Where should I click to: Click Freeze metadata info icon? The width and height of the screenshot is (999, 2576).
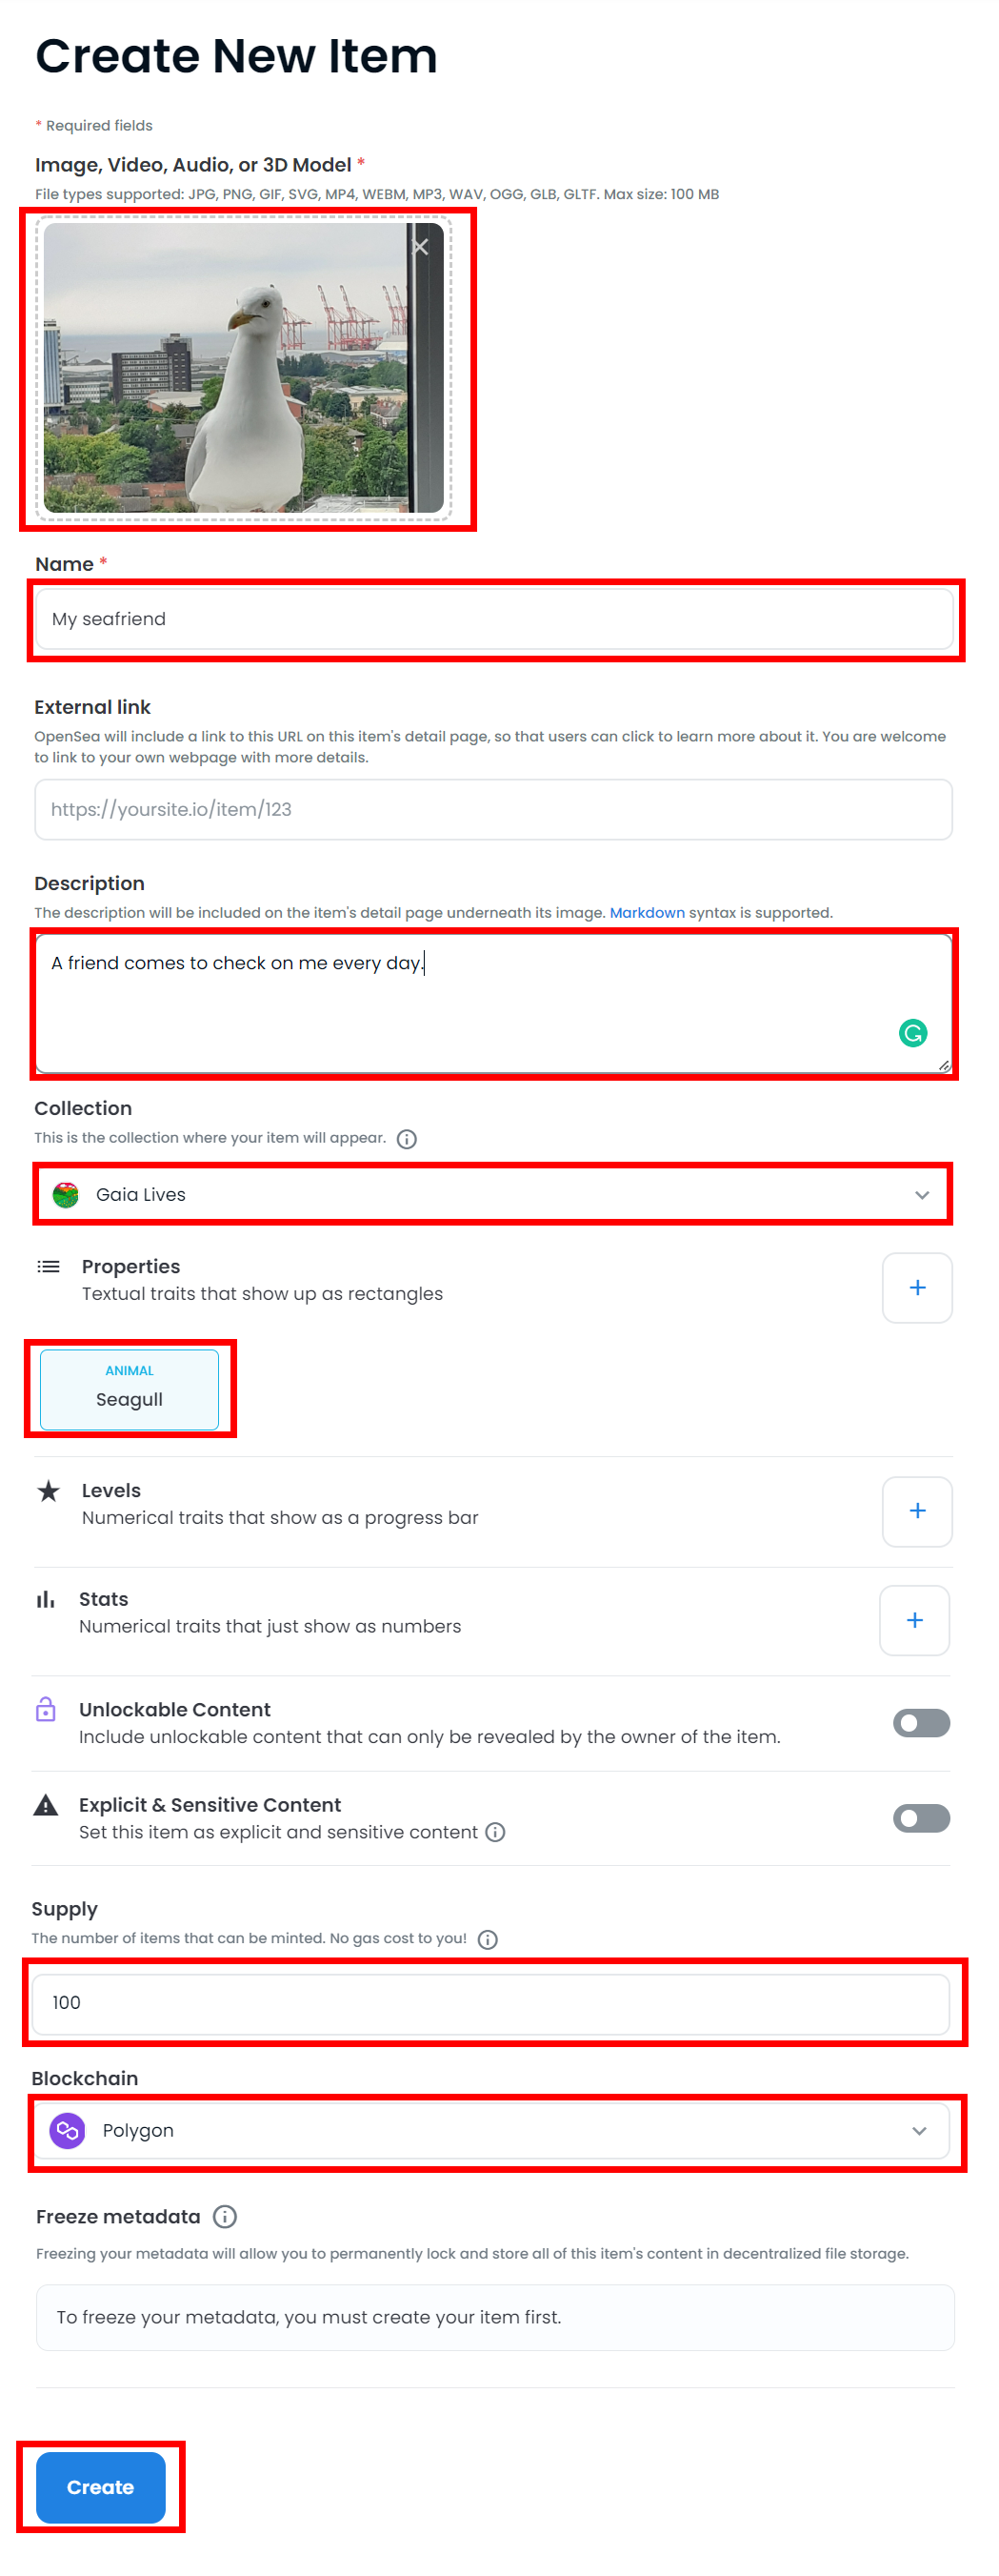click(x=226, y=2216)
